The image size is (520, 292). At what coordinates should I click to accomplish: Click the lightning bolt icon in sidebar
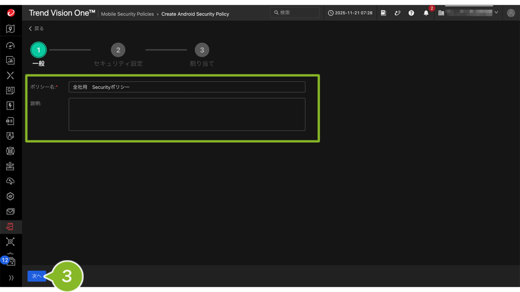pyautogui.click(x=10, y=106)
